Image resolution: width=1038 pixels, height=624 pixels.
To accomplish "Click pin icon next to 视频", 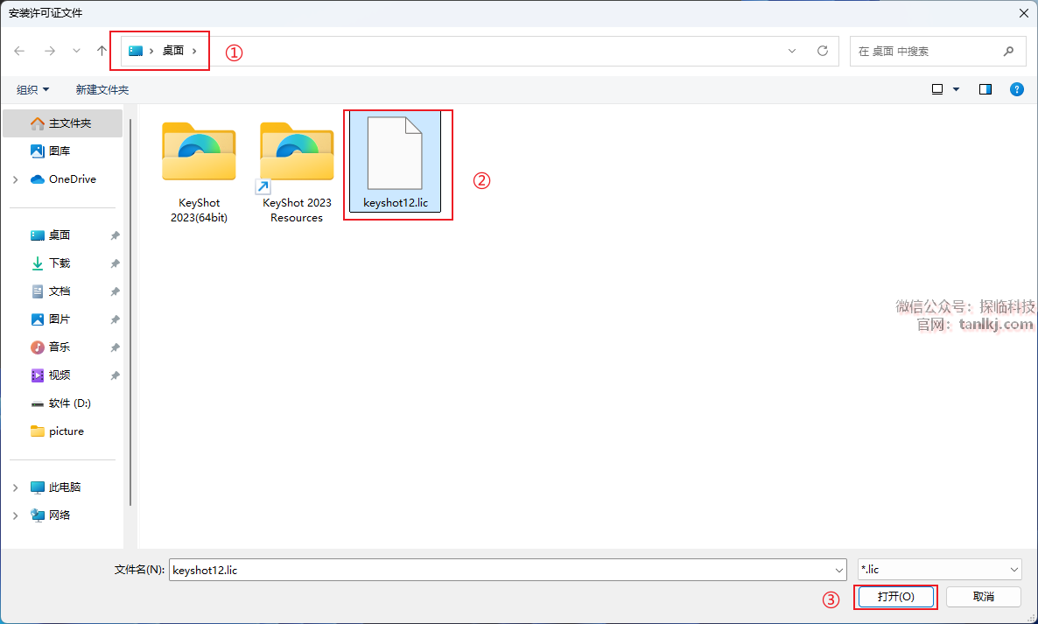I will (115, 375).
